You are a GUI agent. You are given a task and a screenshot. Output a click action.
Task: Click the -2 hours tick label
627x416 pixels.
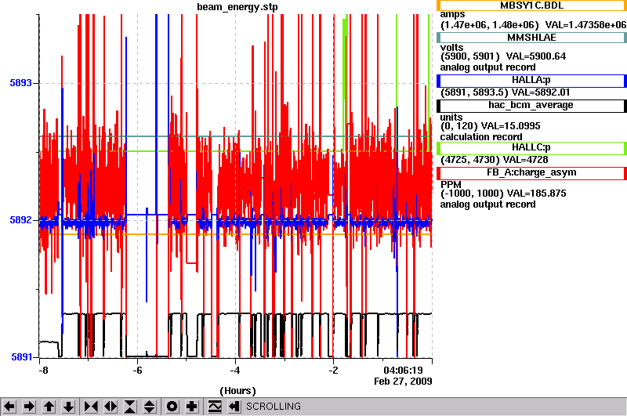pyautogui.click(x=333, y=371)
